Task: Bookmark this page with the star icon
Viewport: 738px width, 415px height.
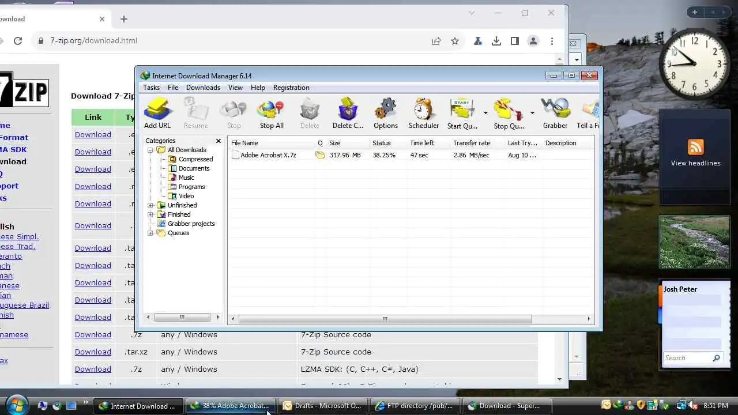Action: (455, 41)
